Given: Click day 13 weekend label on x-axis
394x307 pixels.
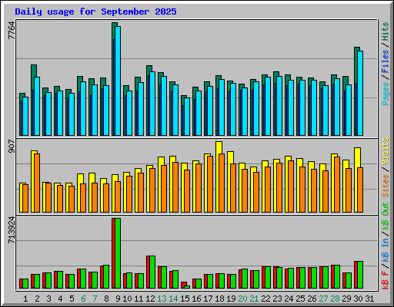Looking at the screenshot, I should (x=162, y=299).
